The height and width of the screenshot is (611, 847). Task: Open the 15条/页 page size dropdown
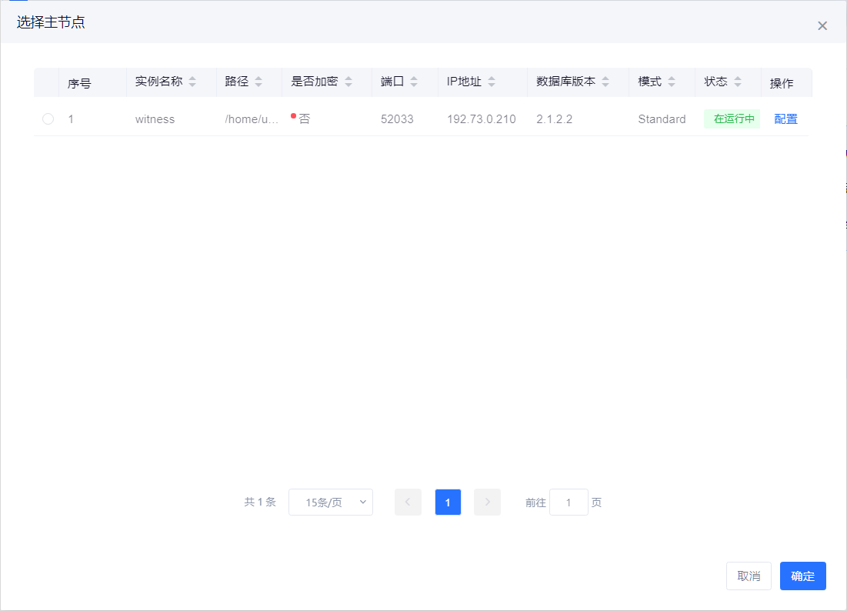[x=330, y=502]
